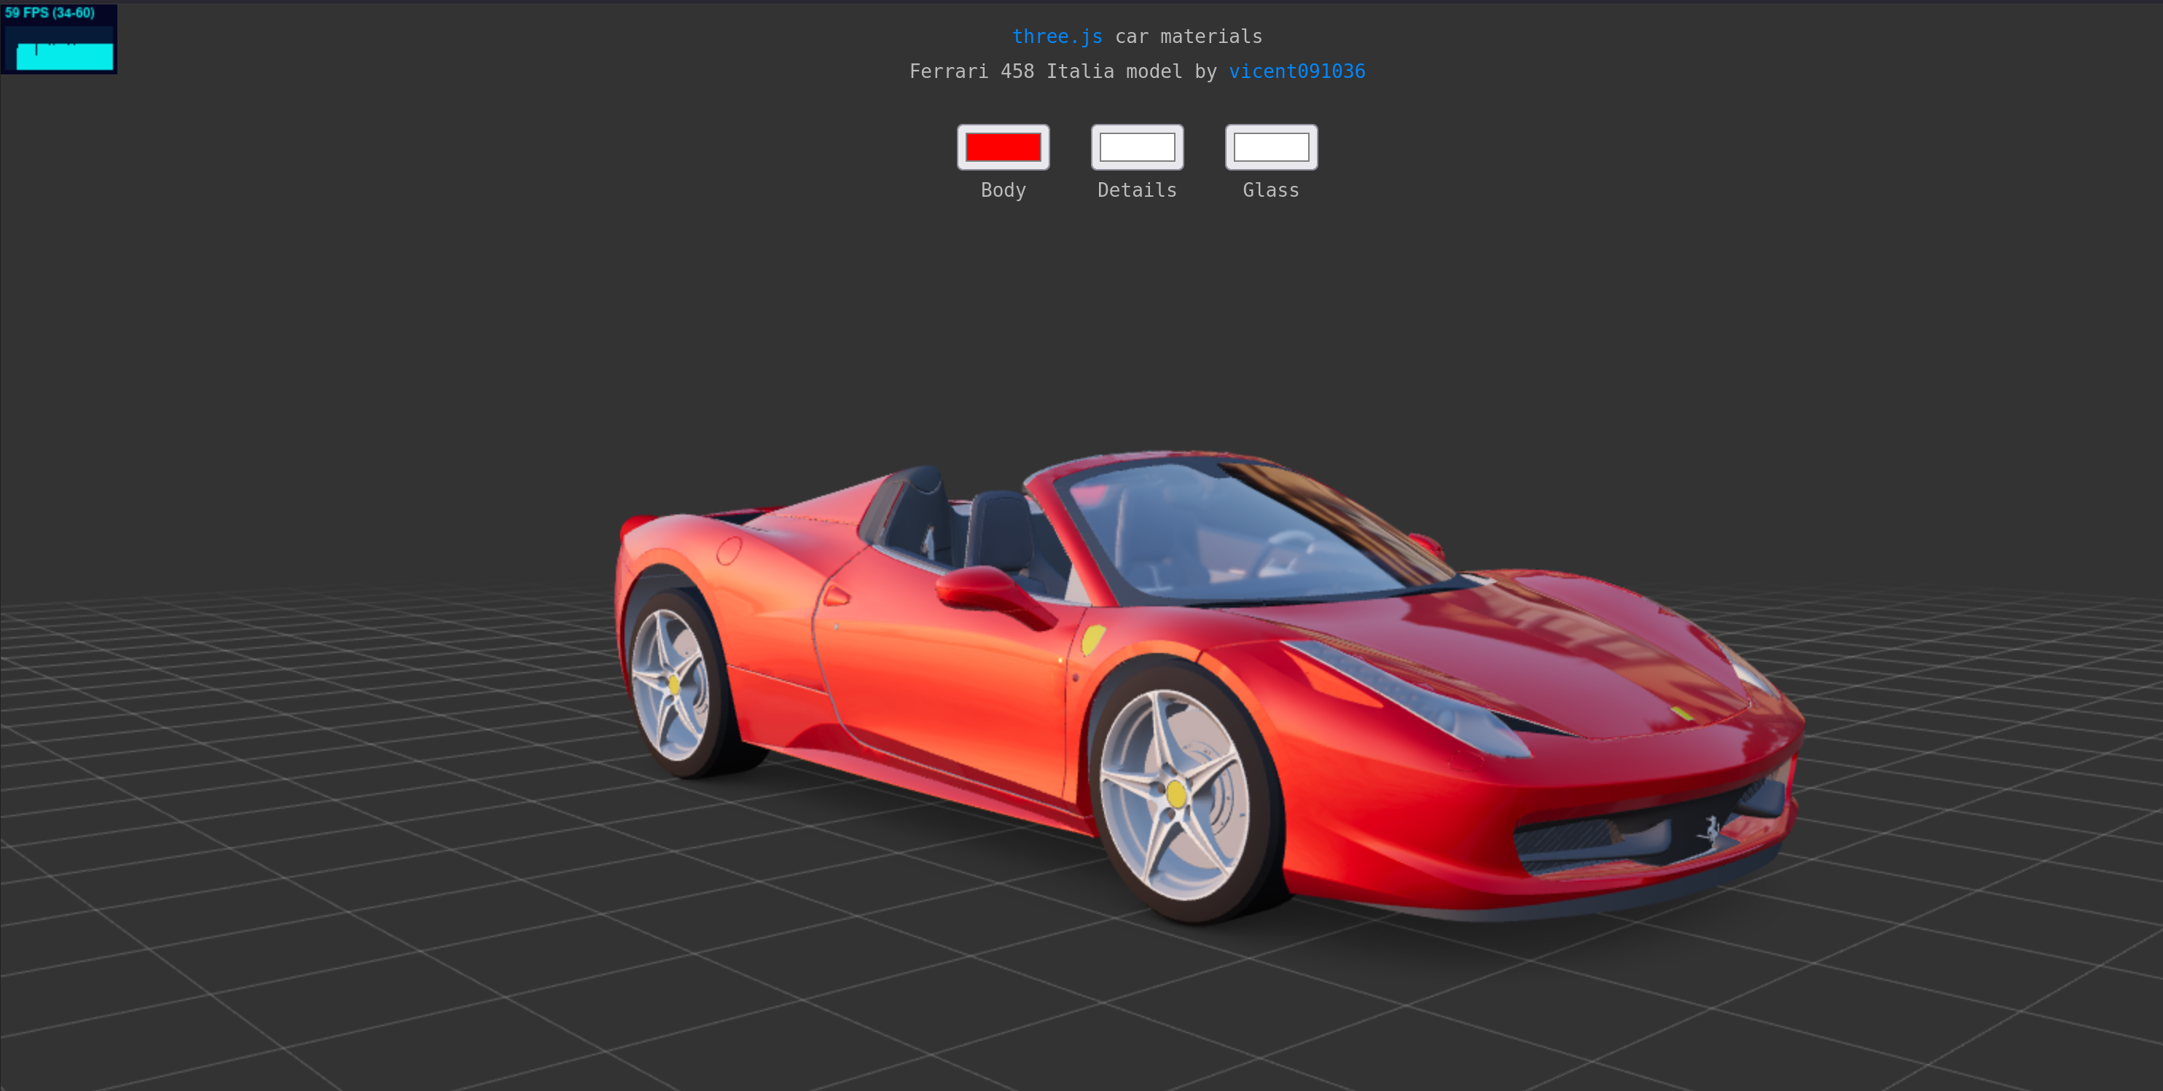Click the Body label text

[1003, 191]
